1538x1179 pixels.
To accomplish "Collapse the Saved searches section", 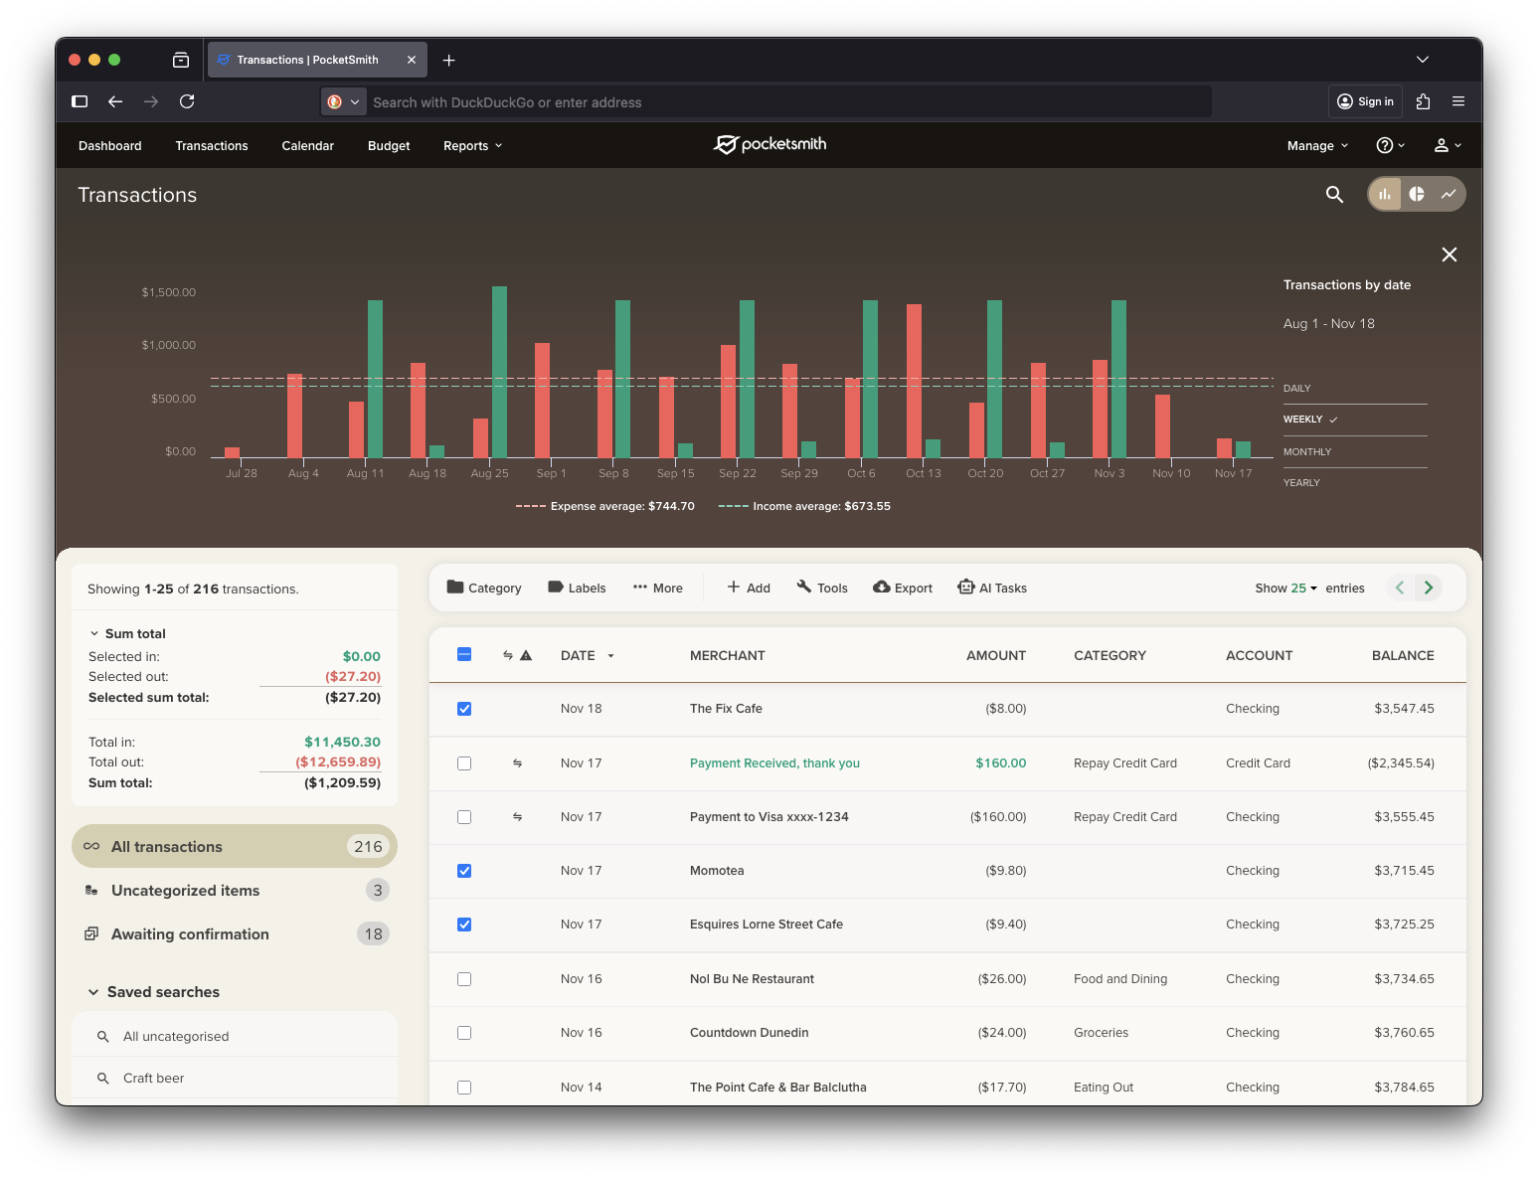I will (93, 992).
